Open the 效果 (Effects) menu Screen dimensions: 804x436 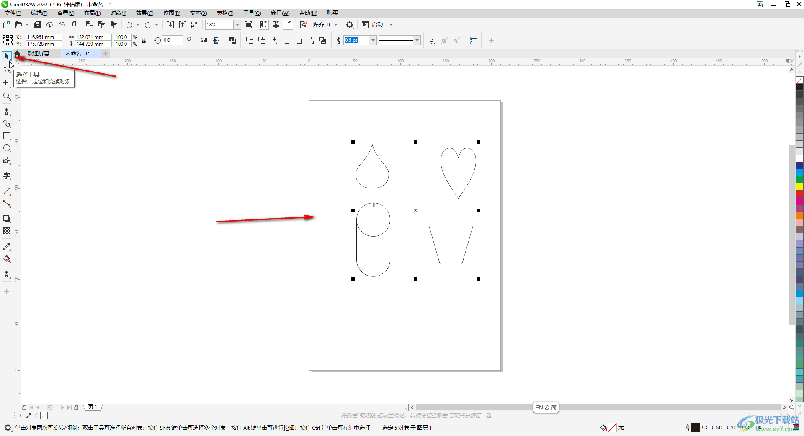click(144, 13)
